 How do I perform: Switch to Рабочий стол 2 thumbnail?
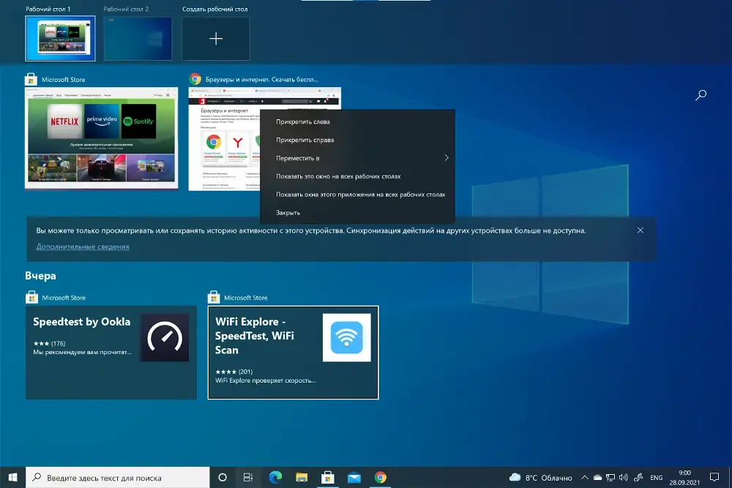(x=138, y=39)
